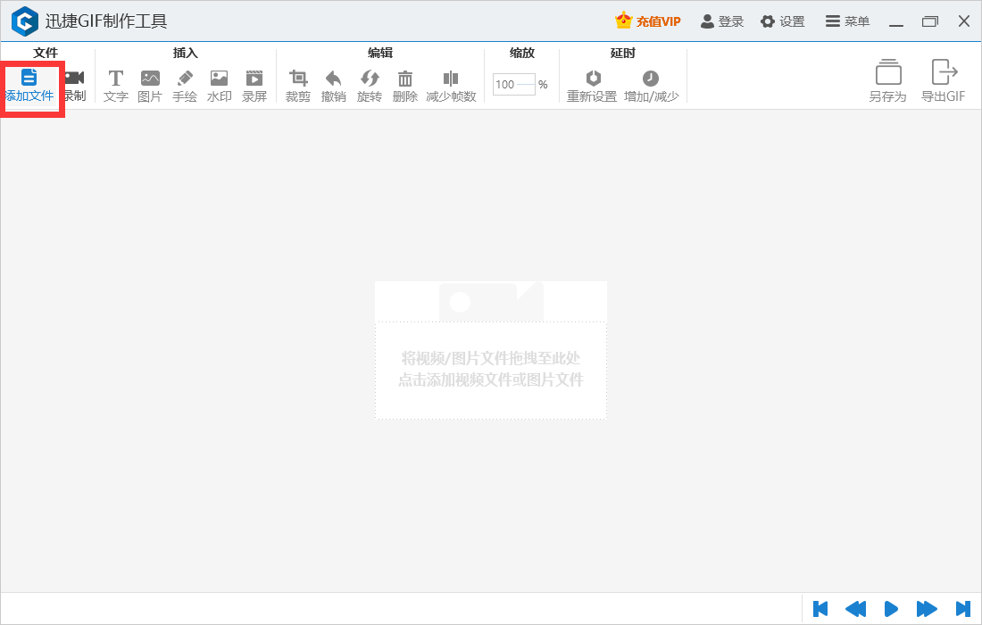The image size is (982, 625).
Task: Click the 迅捷GIF制作工具 app logo
Action: pyautogui.click(x=25, y=21)
